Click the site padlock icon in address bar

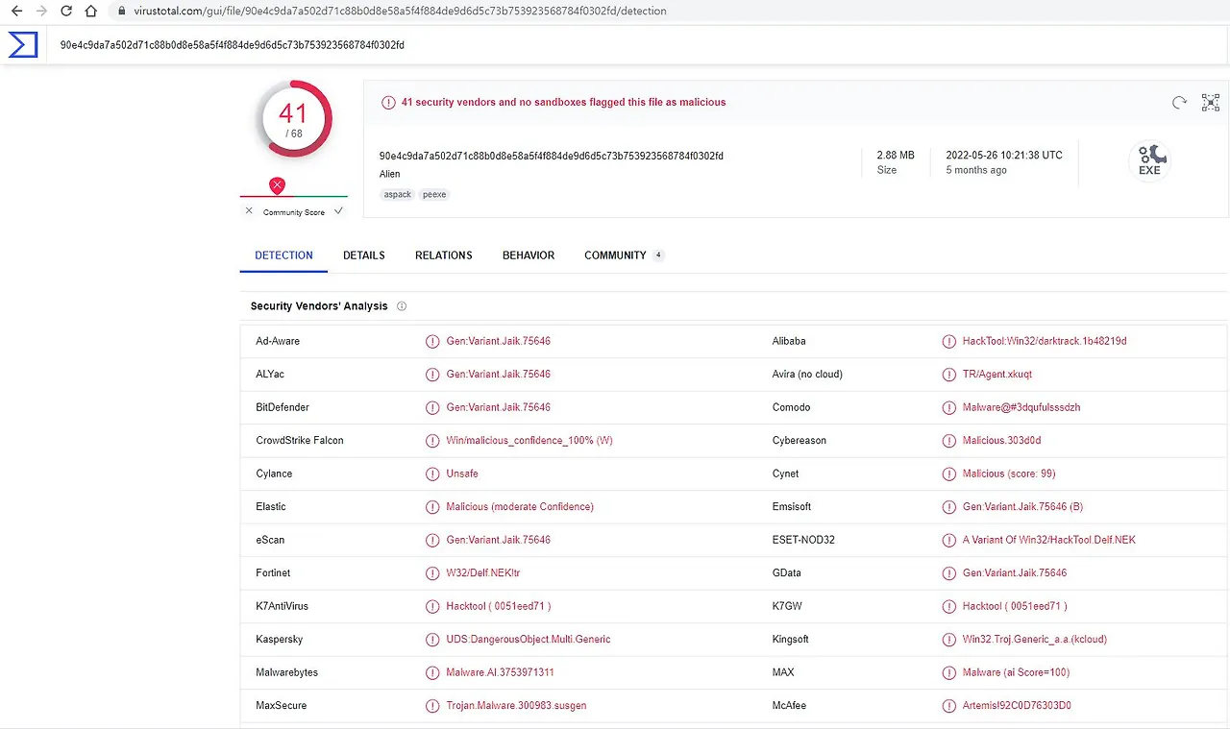click(120, 12)
